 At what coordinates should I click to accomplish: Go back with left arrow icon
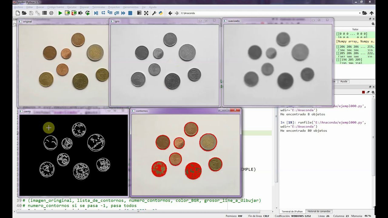click(170, 13)
